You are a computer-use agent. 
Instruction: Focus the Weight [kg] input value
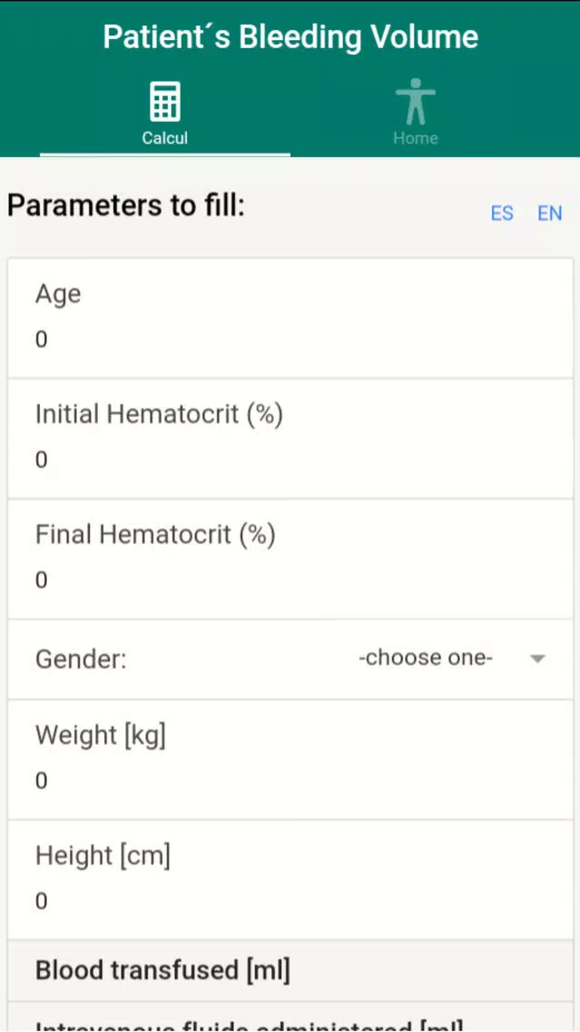pyautogui.click(x=290, y=781)
